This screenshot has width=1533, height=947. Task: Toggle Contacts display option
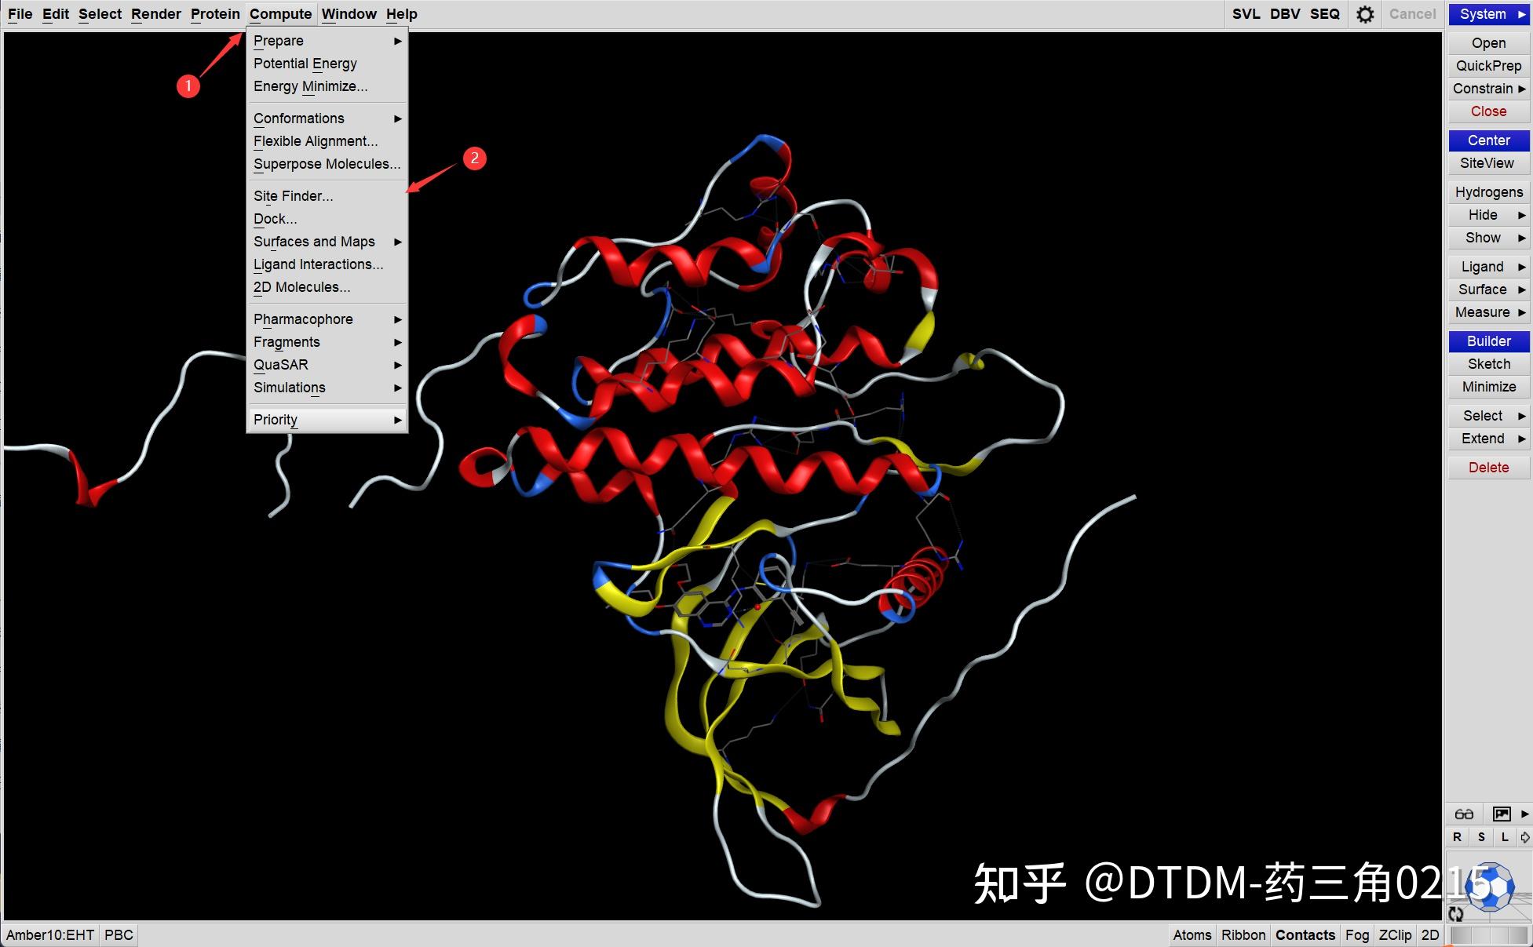coord(1305,934)
